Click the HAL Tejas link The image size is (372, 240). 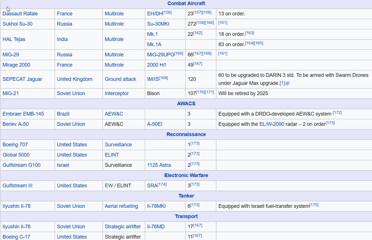pos(14,39)
